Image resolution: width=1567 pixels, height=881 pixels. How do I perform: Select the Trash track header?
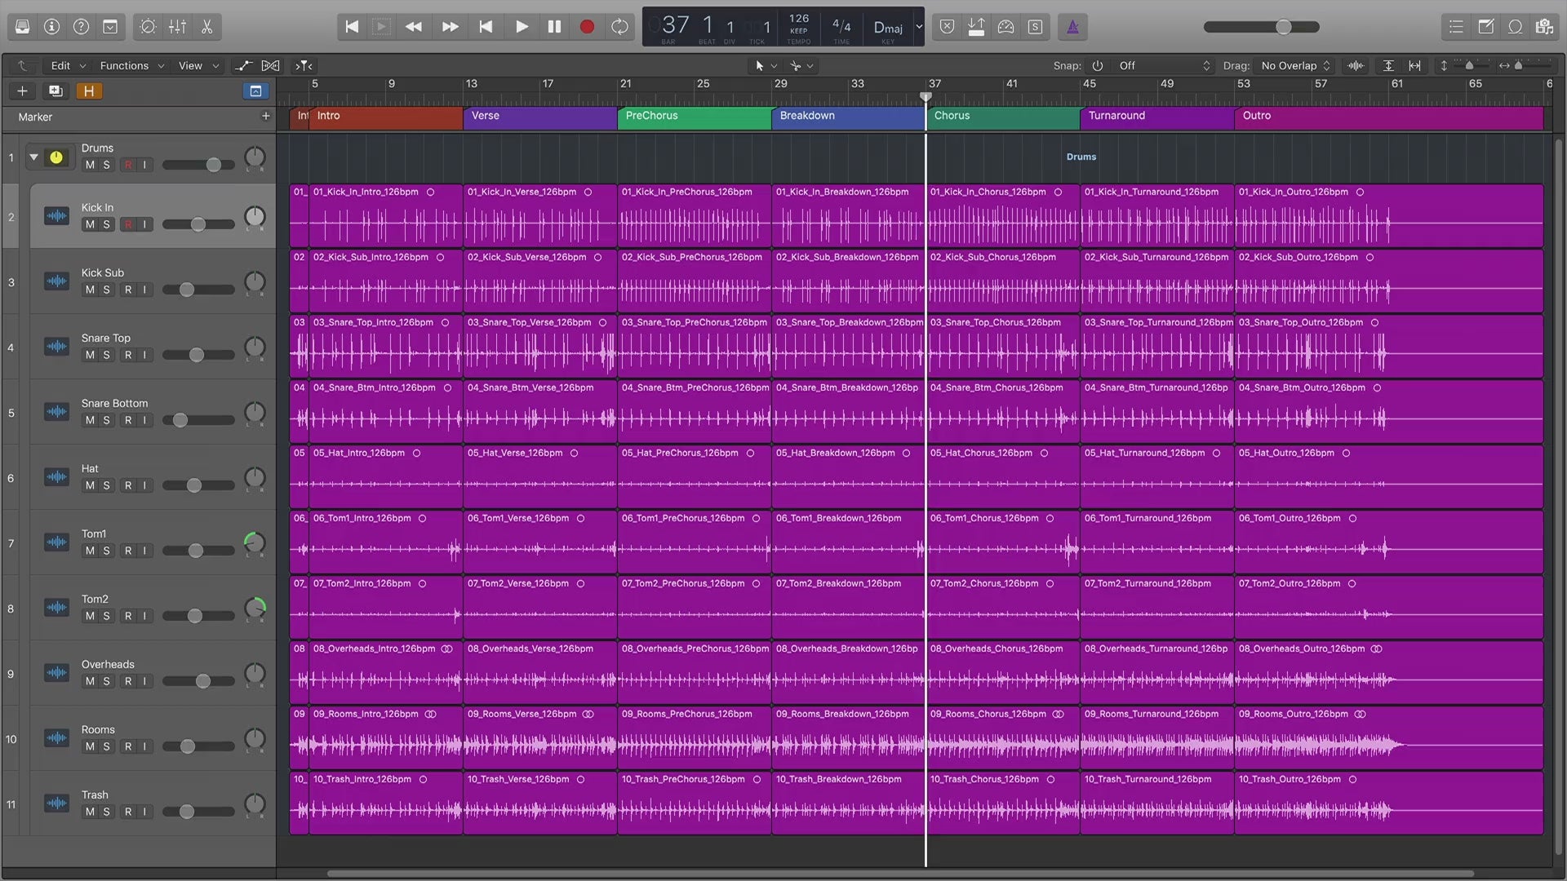[x=153, y=804]
